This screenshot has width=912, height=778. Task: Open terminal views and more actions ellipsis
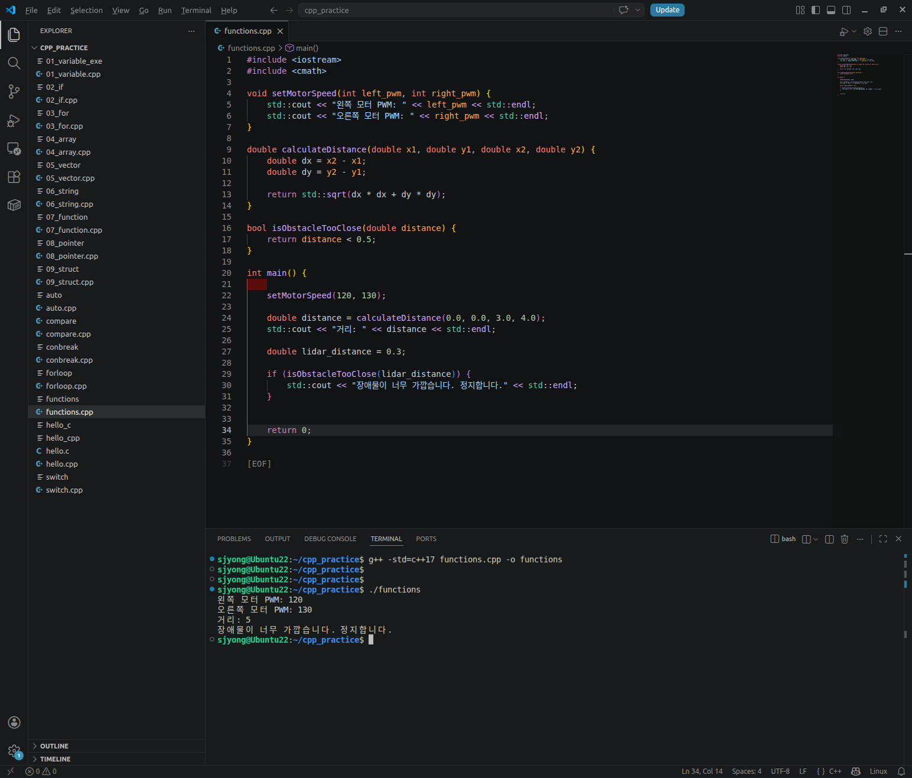860,539
